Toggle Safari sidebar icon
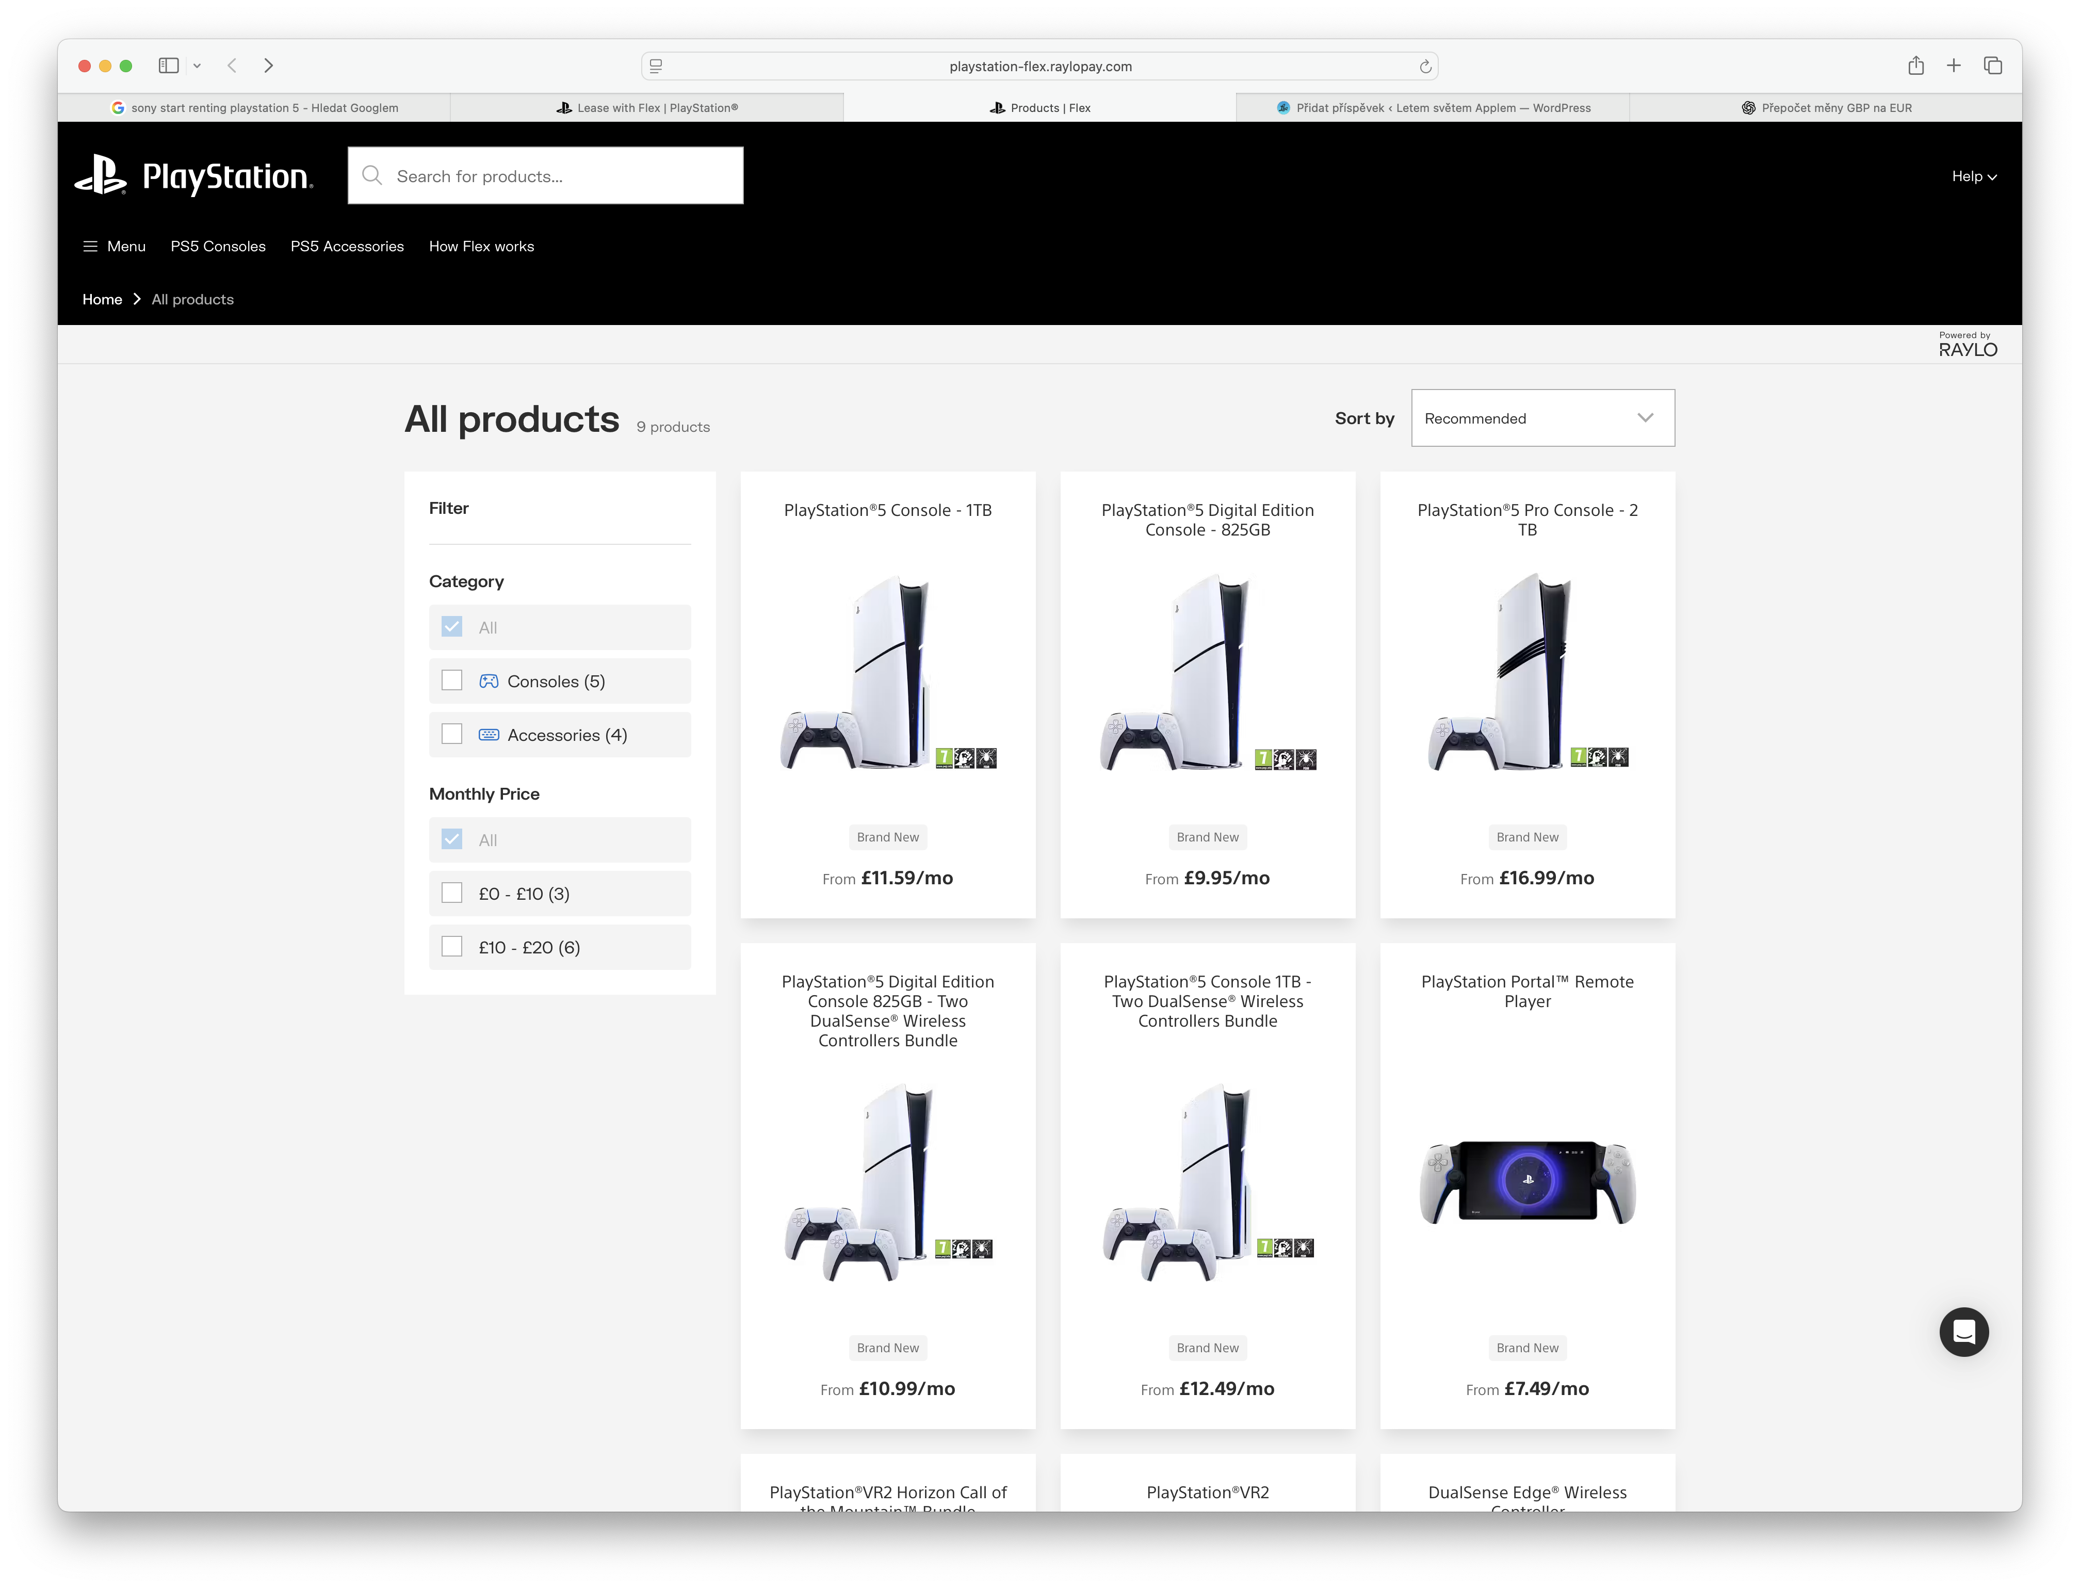2080x1588 pixels. coord(169,65)
